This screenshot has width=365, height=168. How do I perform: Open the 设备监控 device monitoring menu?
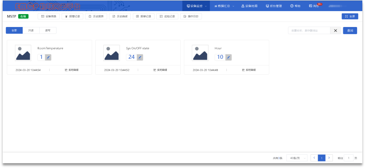pos(196,6)
